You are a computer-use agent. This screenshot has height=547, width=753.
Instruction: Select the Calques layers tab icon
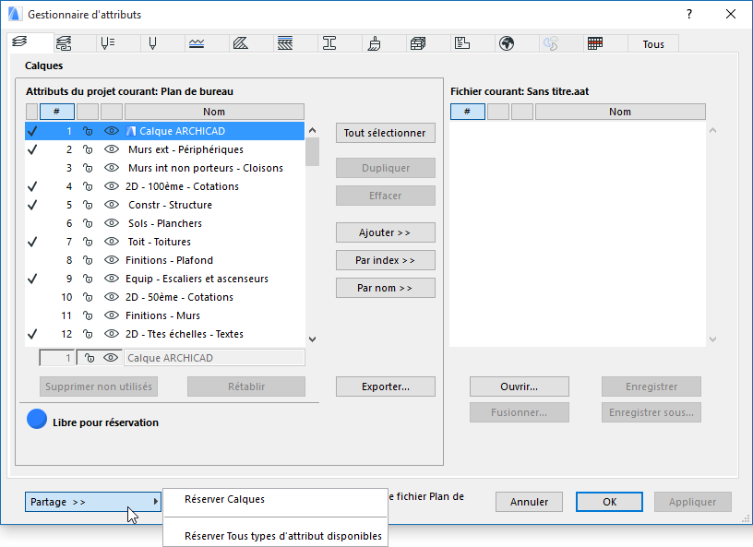click(x=19, y=42)
